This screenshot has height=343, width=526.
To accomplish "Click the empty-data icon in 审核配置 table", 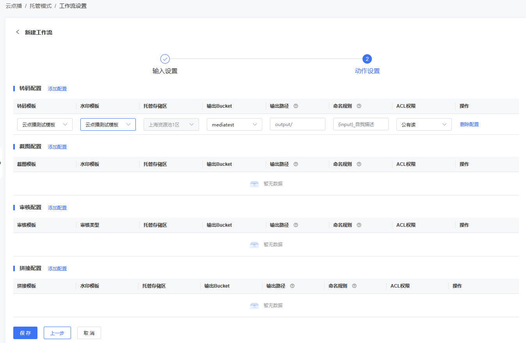I will [254, 245].
